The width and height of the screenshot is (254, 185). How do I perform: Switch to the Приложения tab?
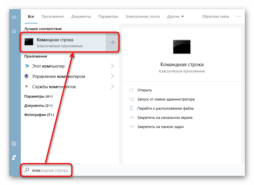tap(53, 17)
